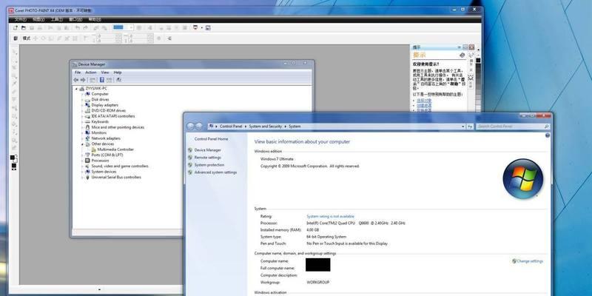Image resolution: width=592 pixels, height=296 pixels.
Task: Open Control Panel Home link
Action: tap(212, 139)
